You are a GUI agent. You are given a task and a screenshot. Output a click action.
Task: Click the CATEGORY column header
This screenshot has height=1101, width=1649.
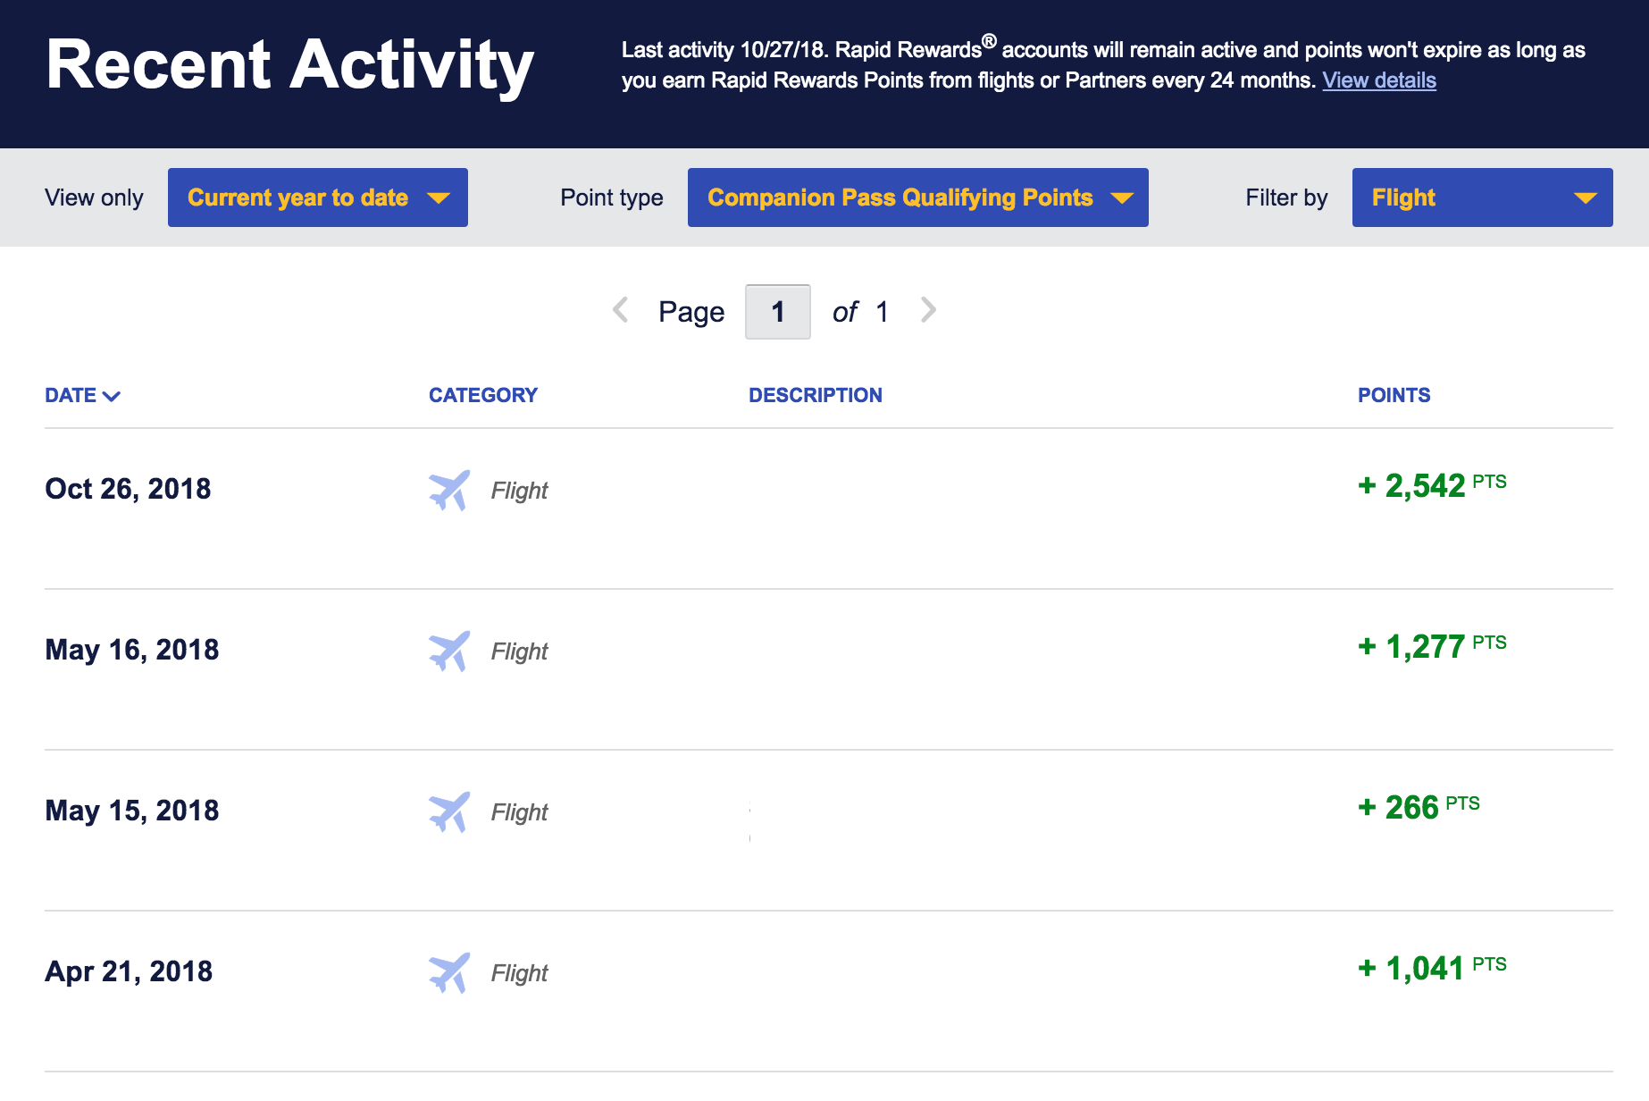pyautogui.click(x=482, y=395)
